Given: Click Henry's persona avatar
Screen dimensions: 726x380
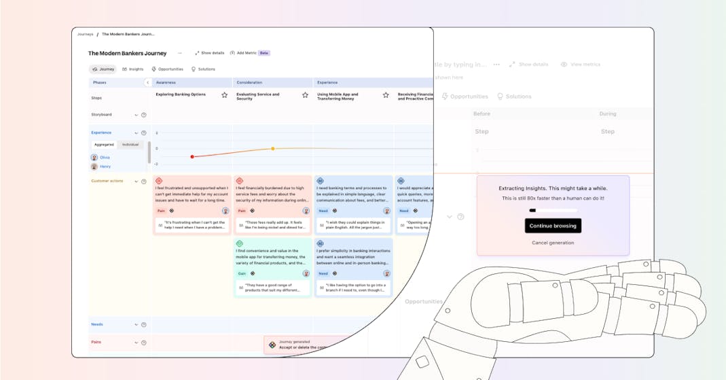Looking at the screenshot, I should point(94,167).
